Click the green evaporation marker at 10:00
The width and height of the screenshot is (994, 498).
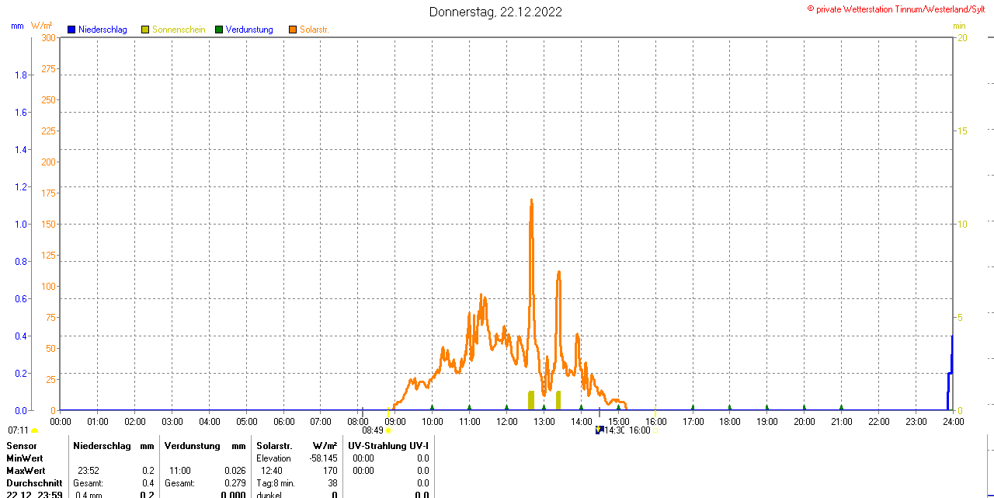[433, 407]
